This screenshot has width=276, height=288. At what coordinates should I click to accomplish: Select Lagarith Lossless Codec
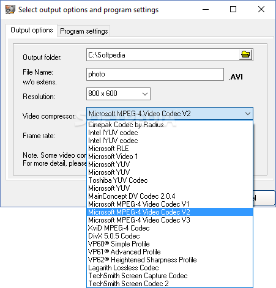pyautogui.click(x=170, y=268)
